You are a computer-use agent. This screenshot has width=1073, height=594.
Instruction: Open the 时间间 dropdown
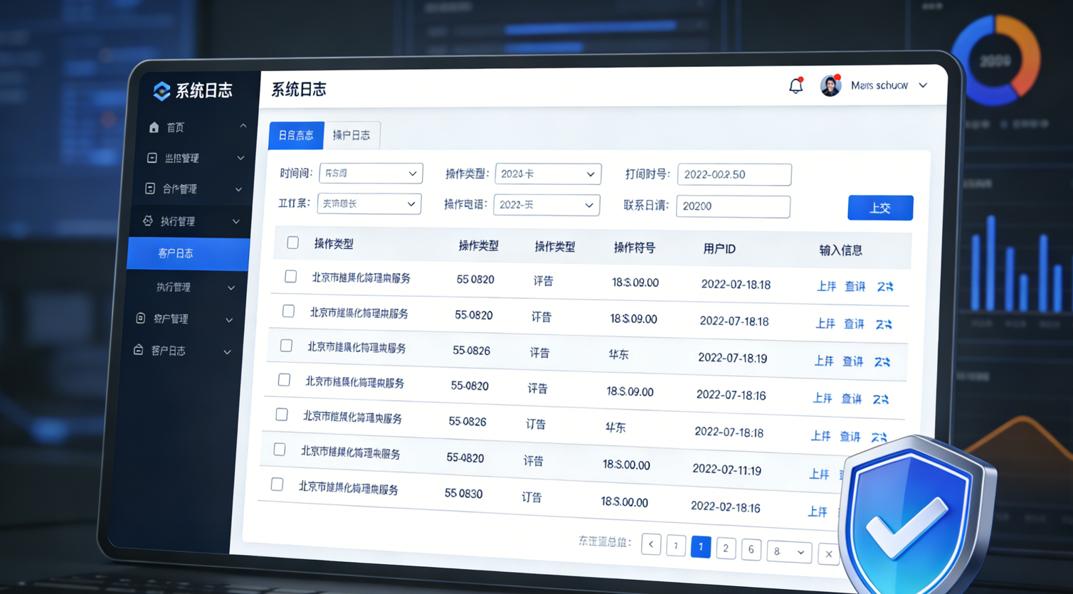(371, 174)
